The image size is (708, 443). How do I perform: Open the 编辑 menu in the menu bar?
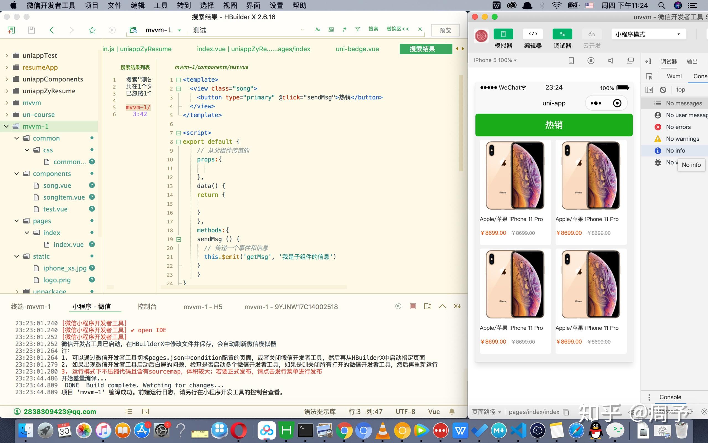point(137,6)
